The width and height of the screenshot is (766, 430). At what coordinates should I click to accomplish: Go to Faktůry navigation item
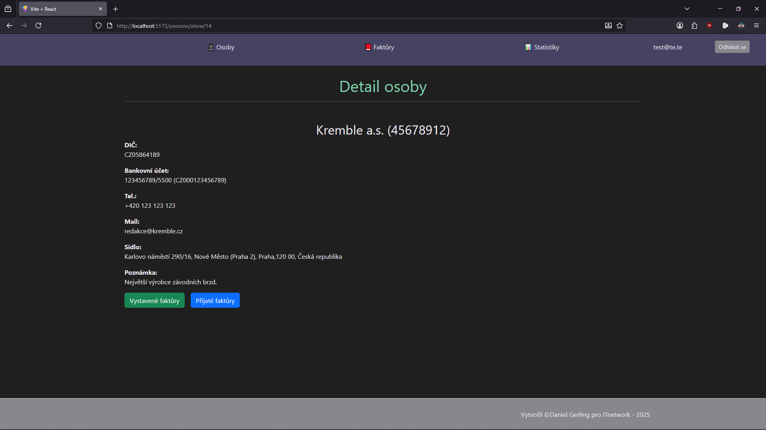click(x=379, y=47)
